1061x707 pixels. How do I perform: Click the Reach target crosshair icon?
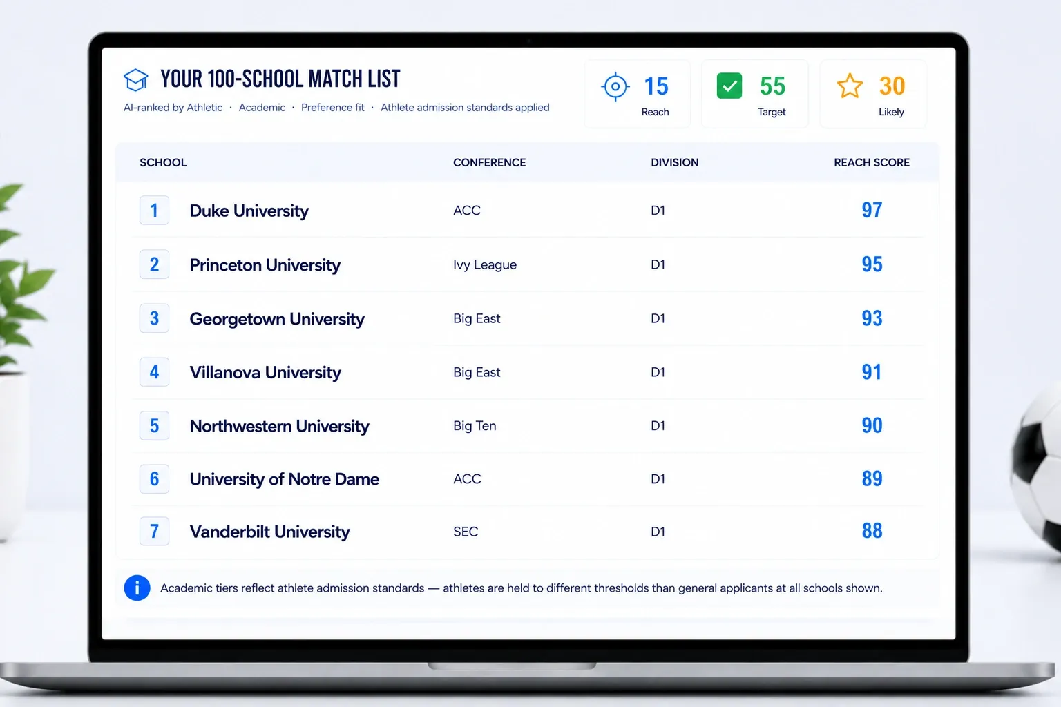[615, 87]
